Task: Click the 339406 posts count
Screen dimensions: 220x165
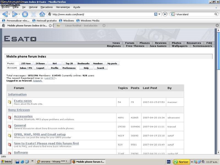Action: point(135,127)
